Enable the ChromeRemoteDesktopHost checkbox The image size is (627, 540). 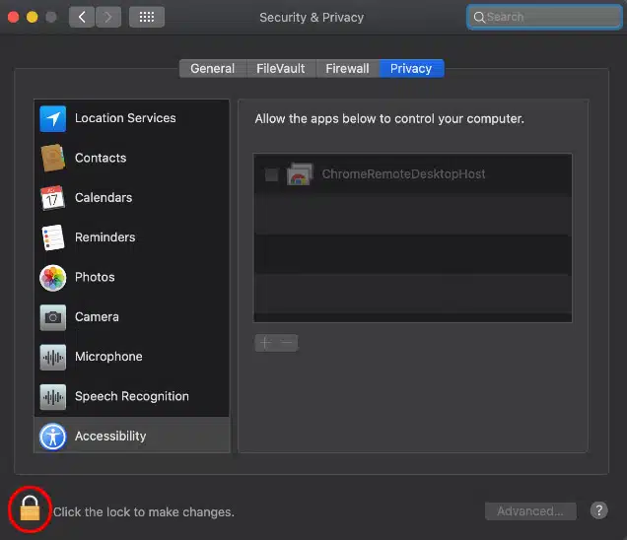point(271,174)
